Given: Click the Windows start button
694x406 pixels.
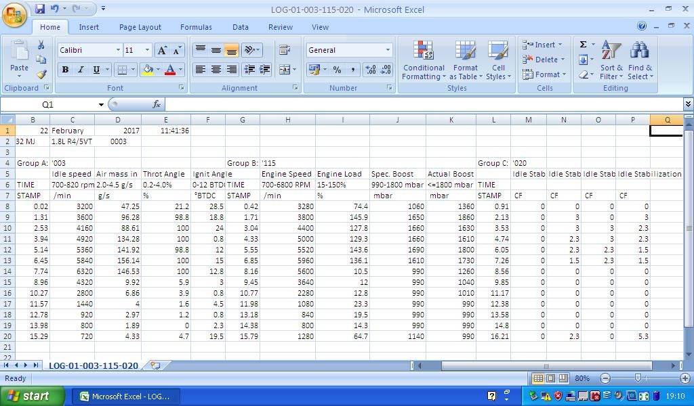Looking at the screenshot, I should click(x=33, y=396).
